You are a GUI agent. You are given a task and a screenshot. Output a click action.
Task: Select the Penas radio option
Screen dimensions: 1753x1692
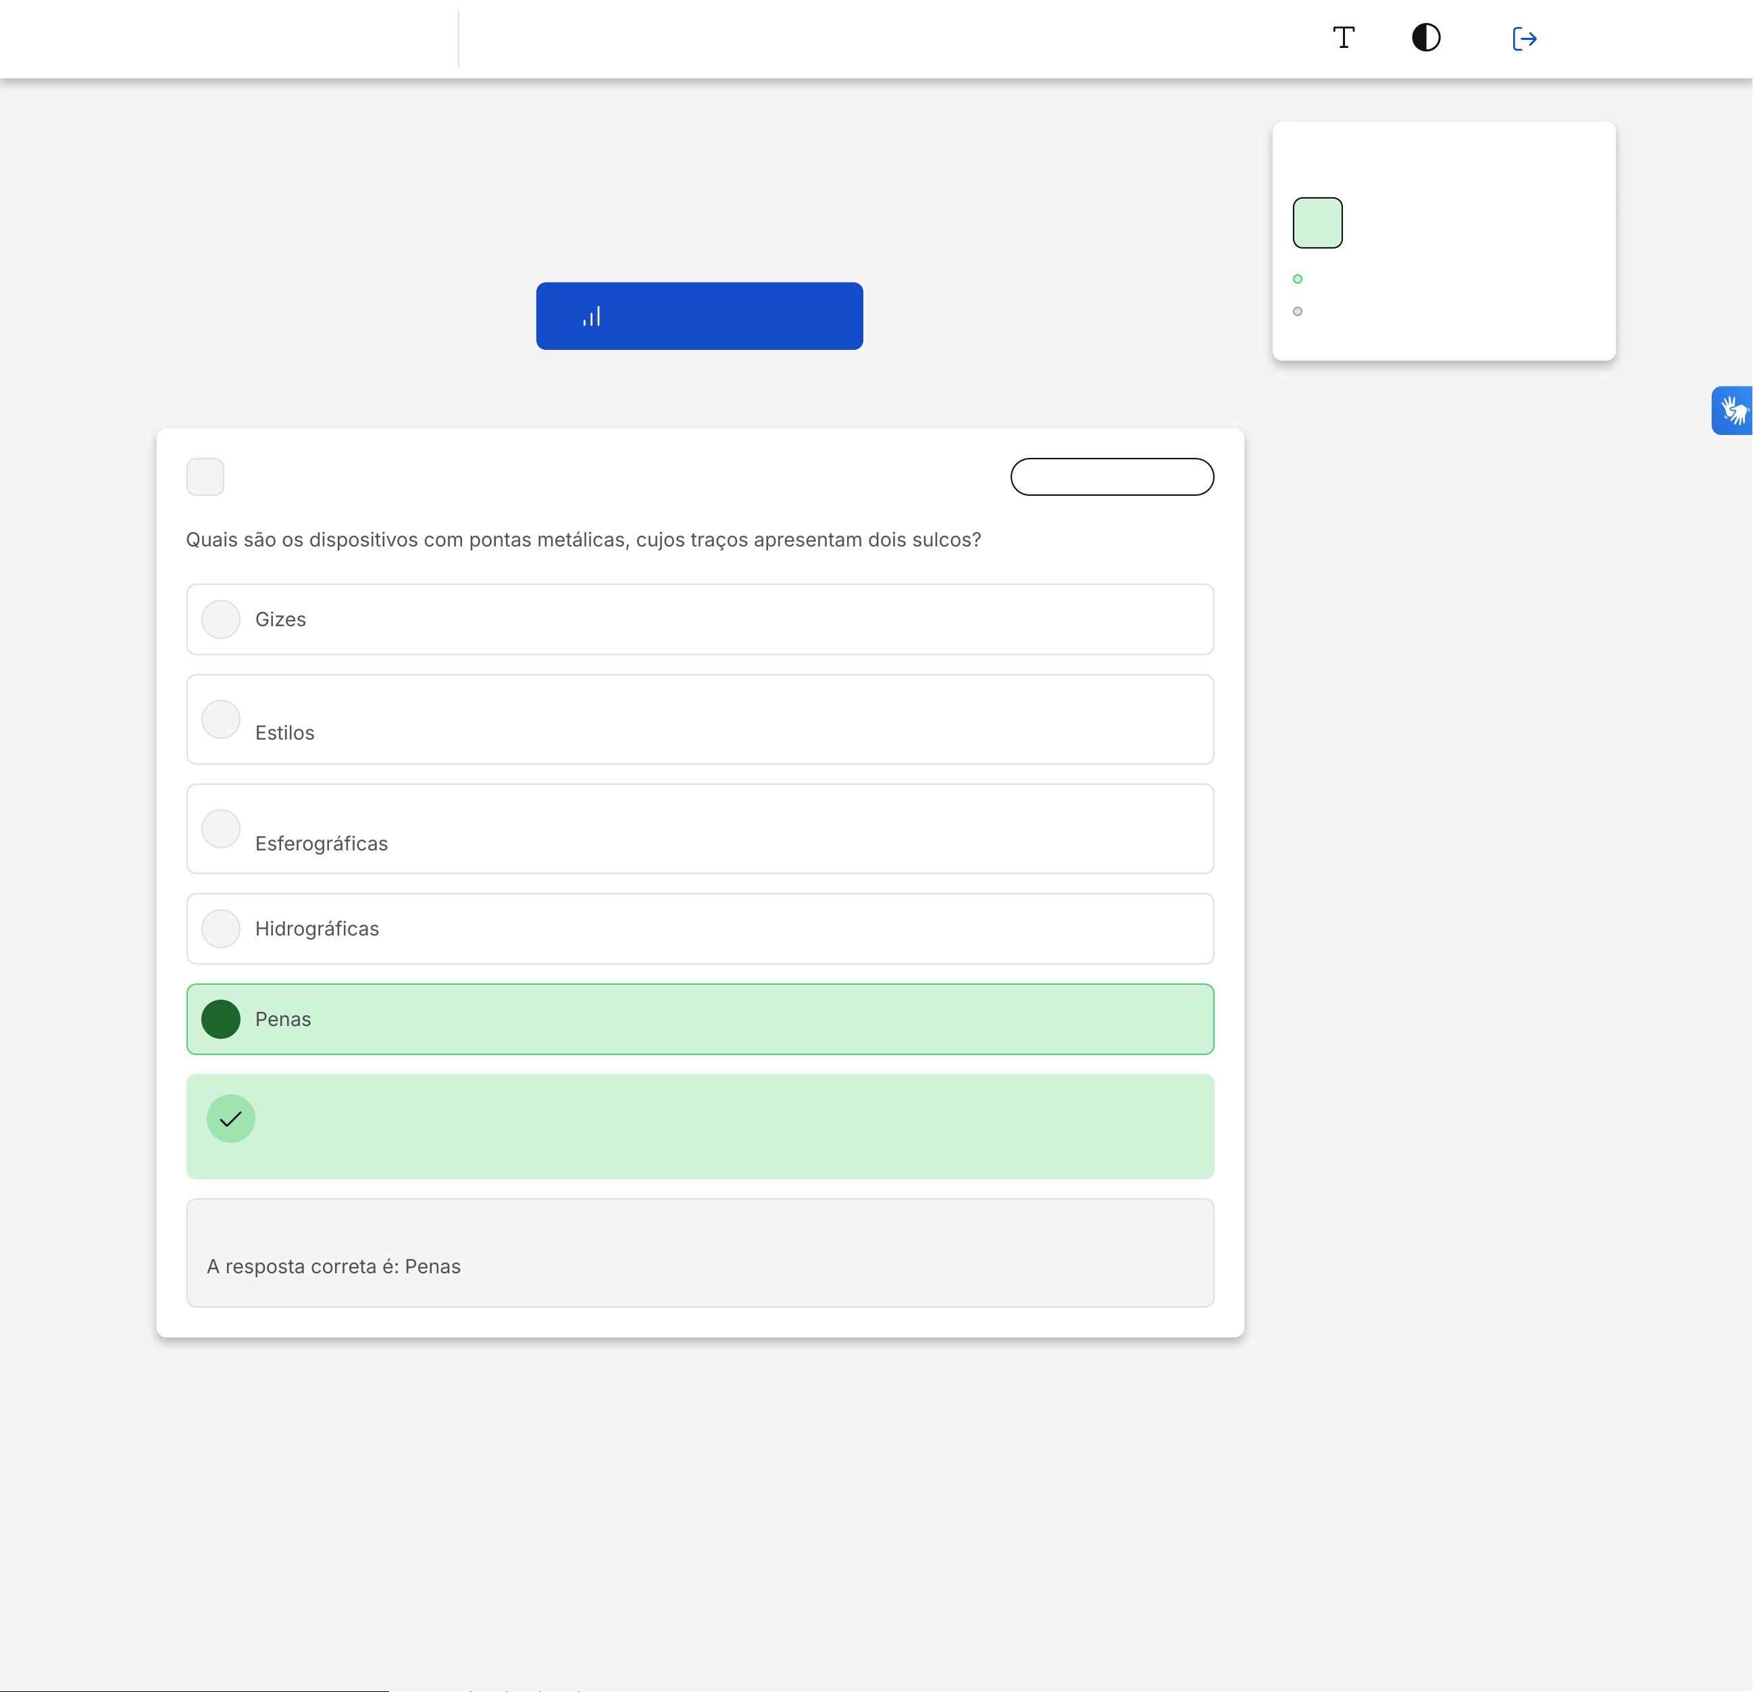point(221,1019)
